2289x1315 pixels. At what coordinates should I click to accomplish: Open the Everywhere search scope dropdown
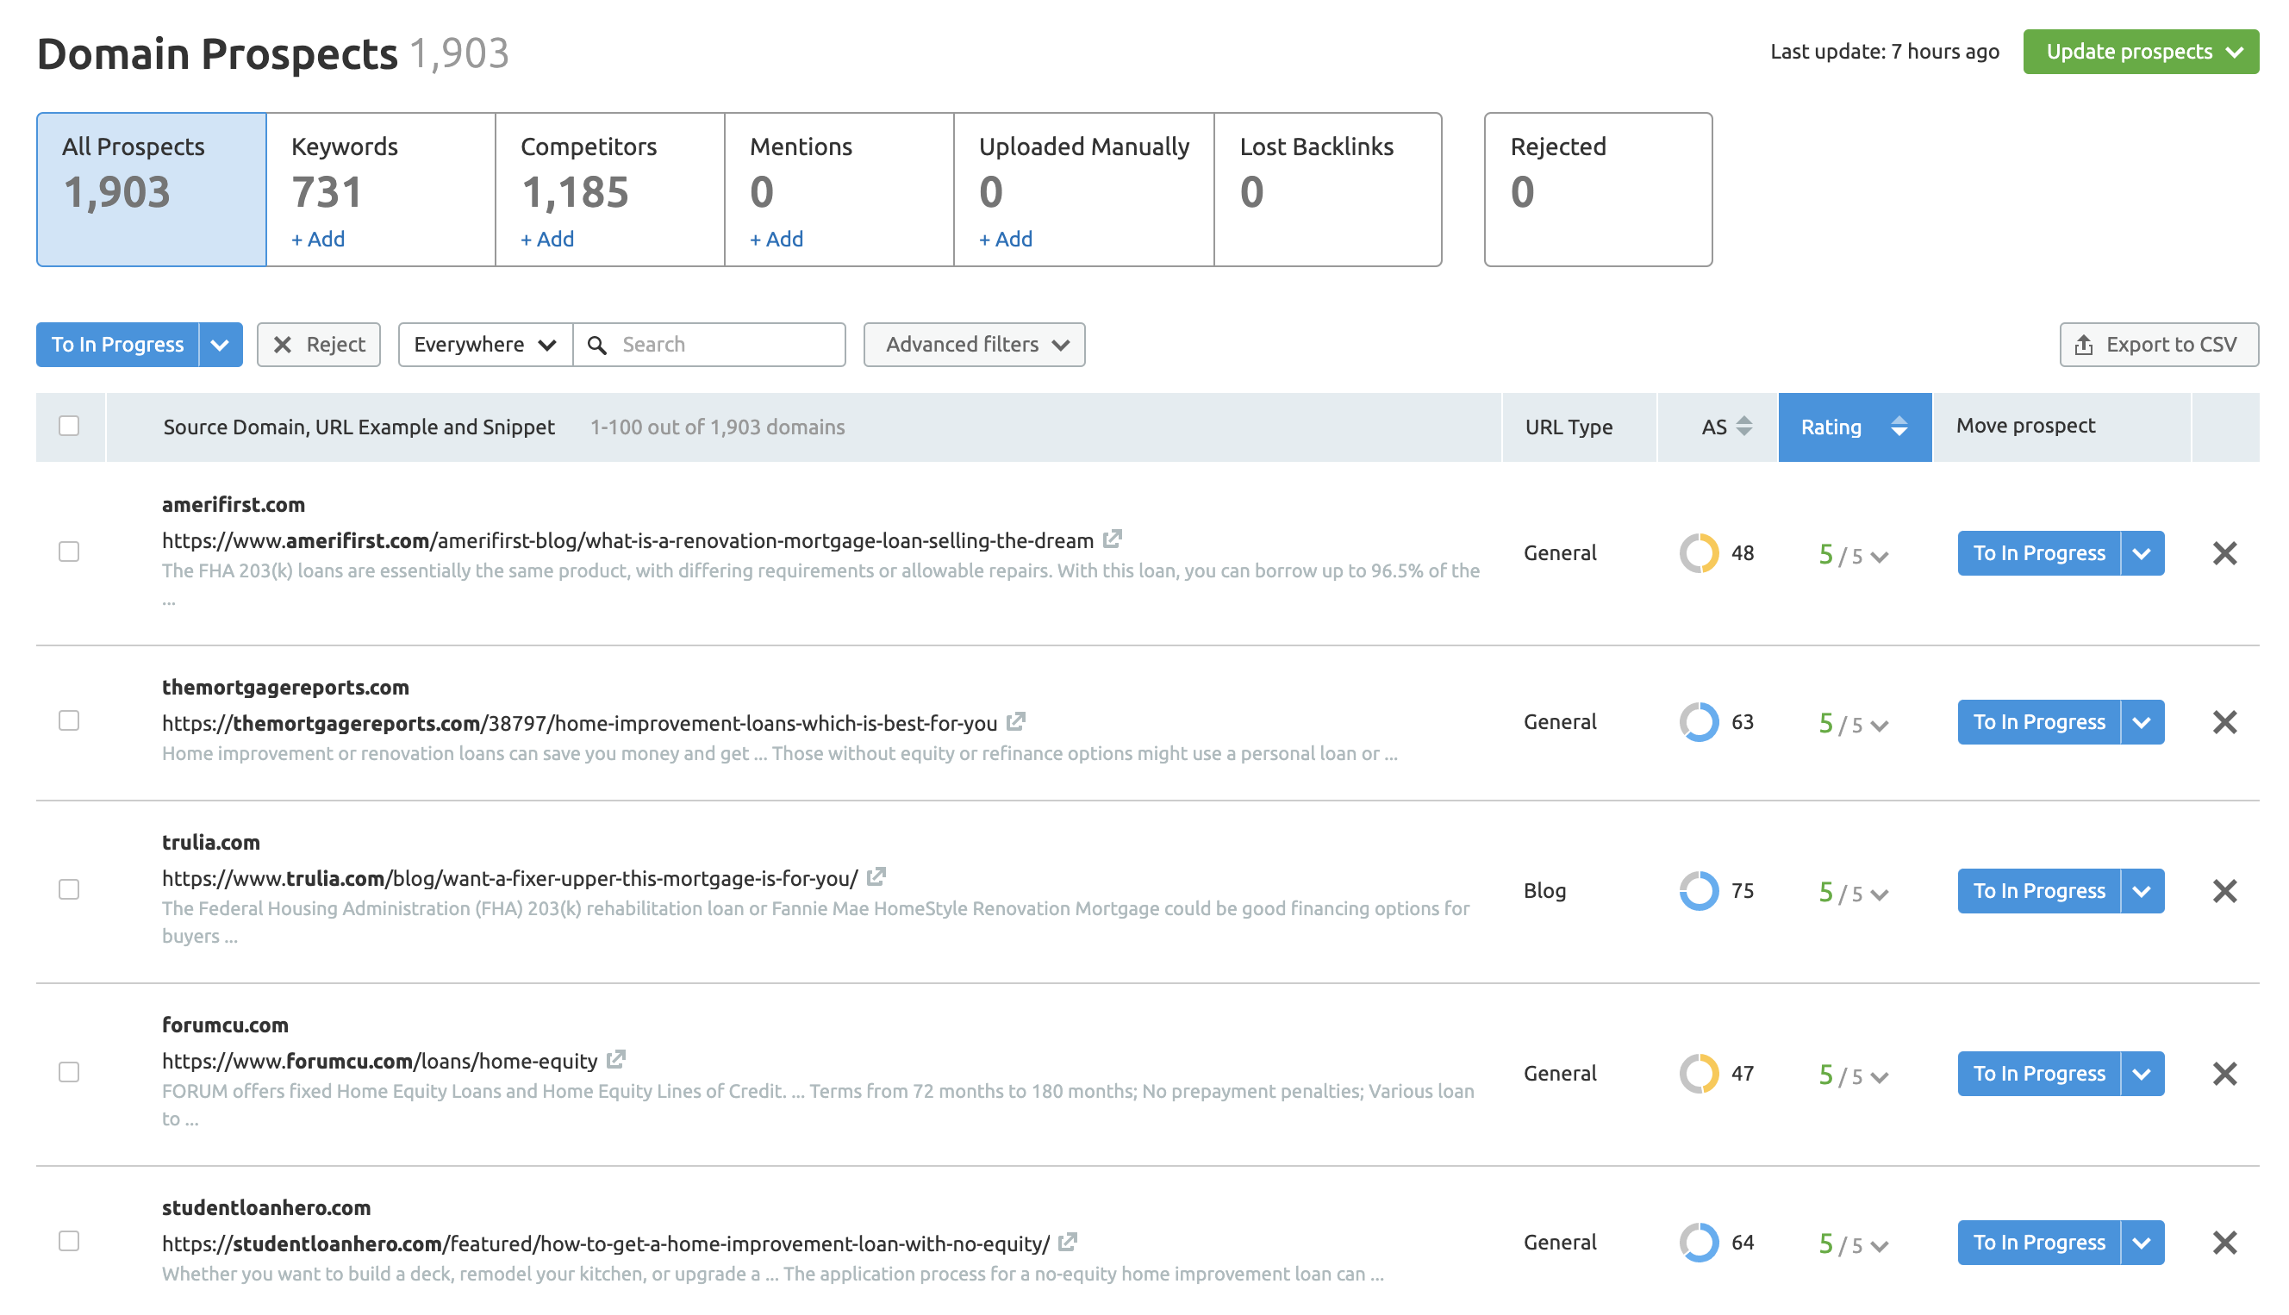pos(485,345)
